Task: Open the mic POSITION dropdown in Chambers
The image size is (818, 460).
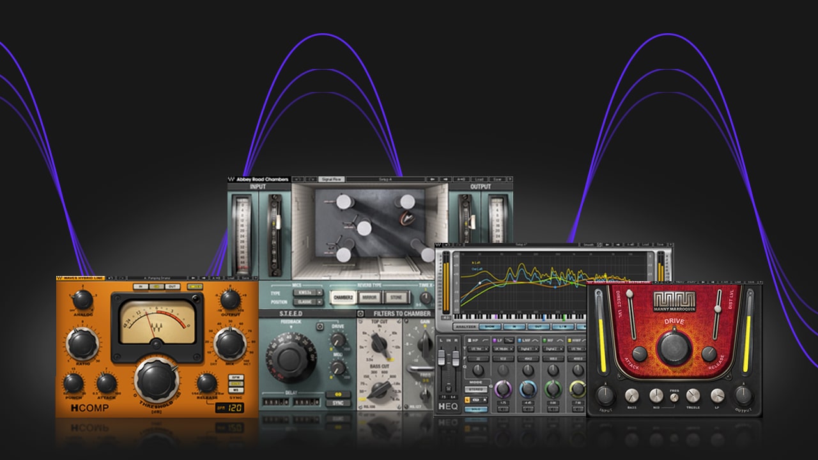Action: coord(308,302)
